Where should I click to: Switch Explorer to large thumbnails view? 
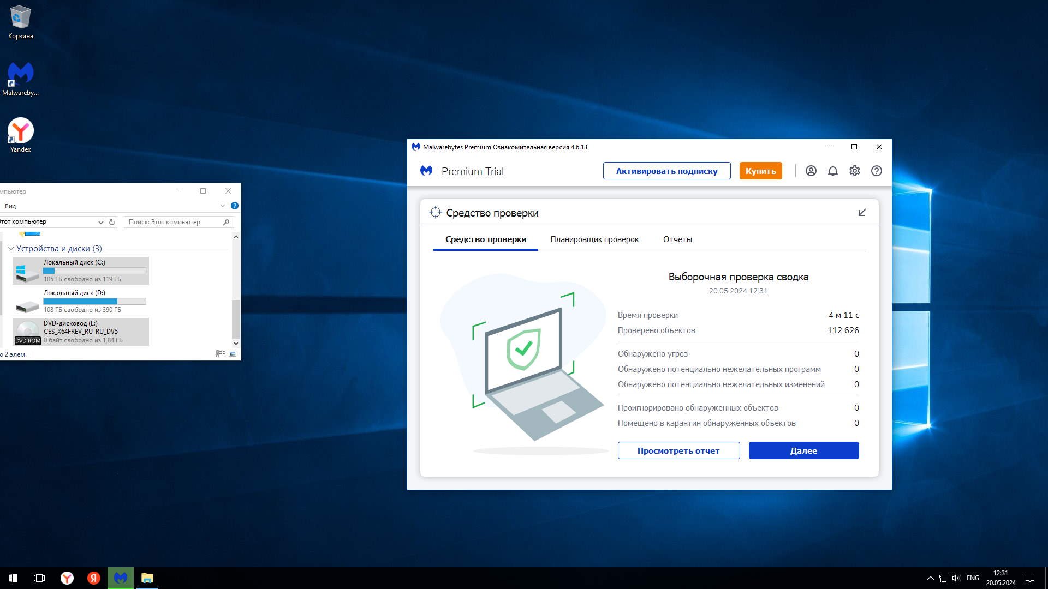click(x=233, y=354)
